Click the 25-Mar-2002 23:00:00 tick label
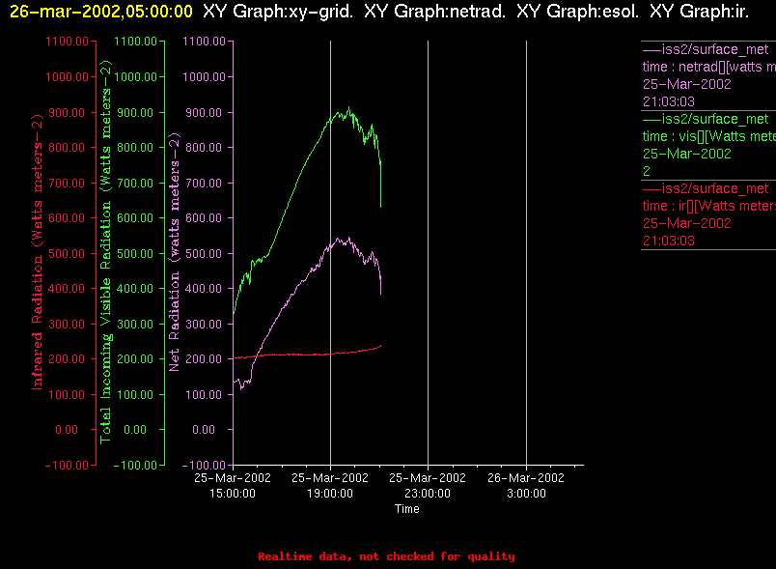776x569 pixels. tap(428, 485)
